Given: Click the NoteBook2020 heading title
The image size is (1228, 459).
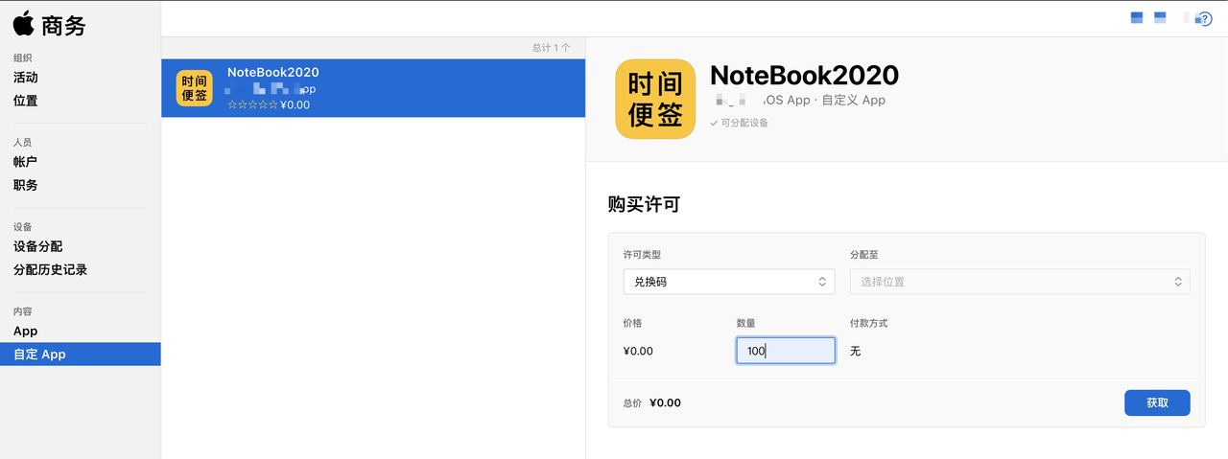Looking at the screenshot, I should pos(804,76).
